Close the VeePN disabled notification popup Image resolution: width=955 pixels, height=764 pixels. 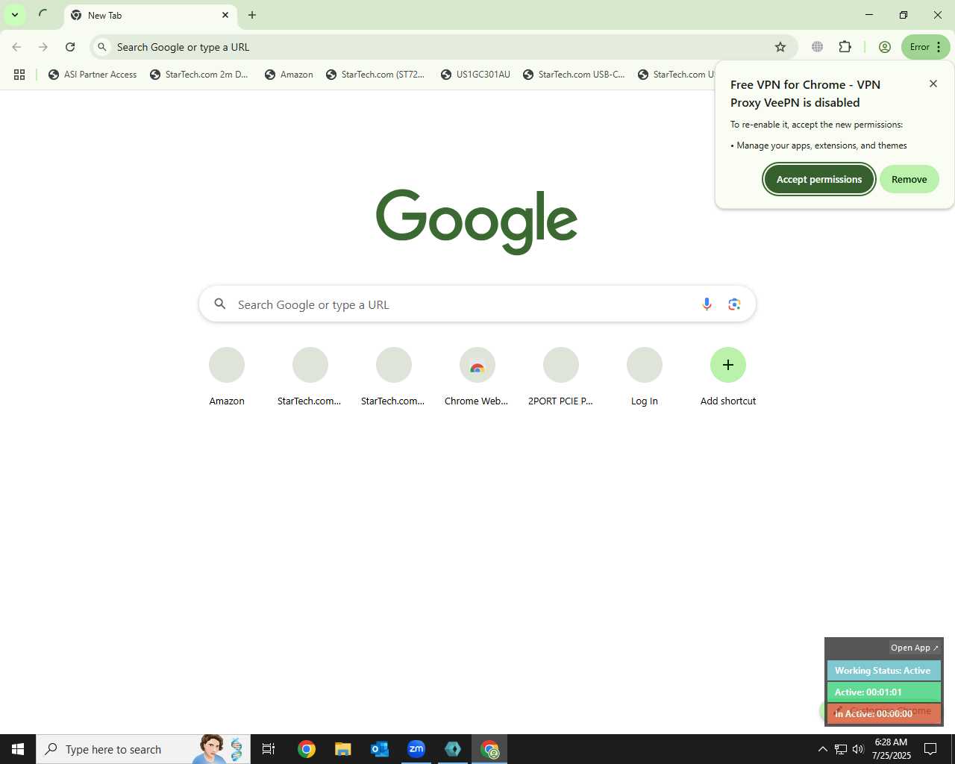(x=933, y=84)
